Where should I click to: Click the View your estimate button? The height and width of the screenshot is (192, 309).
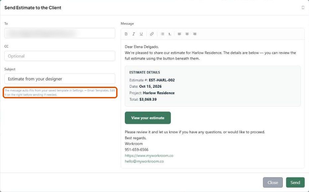148,118
